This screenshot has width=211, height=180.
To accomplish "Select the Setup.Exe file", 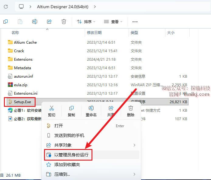I will tap(22, 102).
